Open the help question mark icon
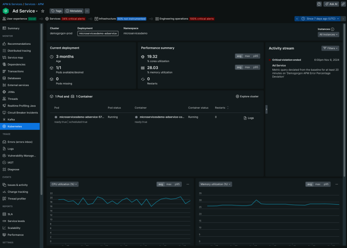The height and width of the screenshot is (248, 347). pyautogui.click(x=319, y=4)
